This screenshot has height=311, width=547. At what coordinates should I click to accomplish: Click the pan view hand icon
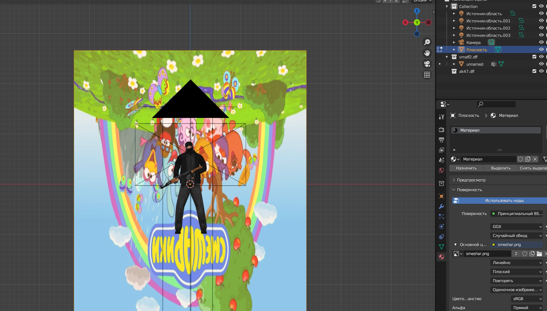click(427, 53)
